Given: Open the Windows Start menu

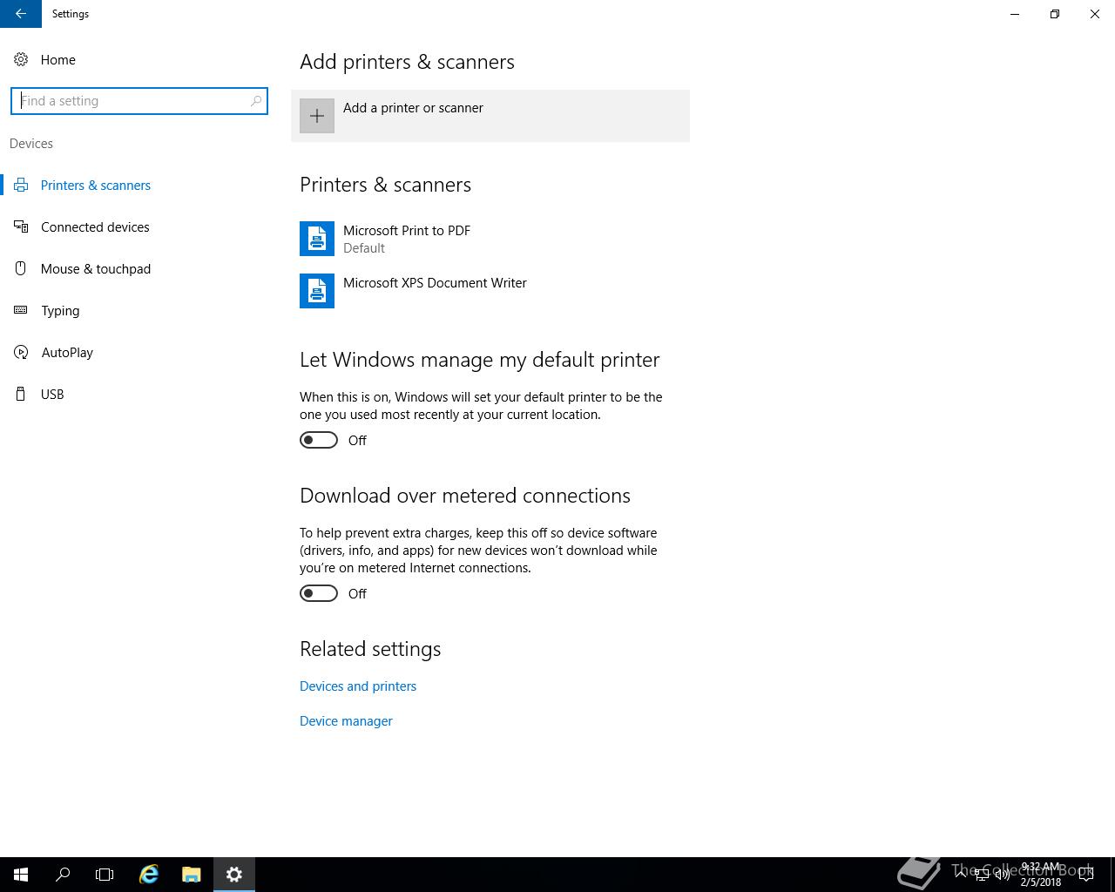Looking at the screenshot, I should pos(21,875).
